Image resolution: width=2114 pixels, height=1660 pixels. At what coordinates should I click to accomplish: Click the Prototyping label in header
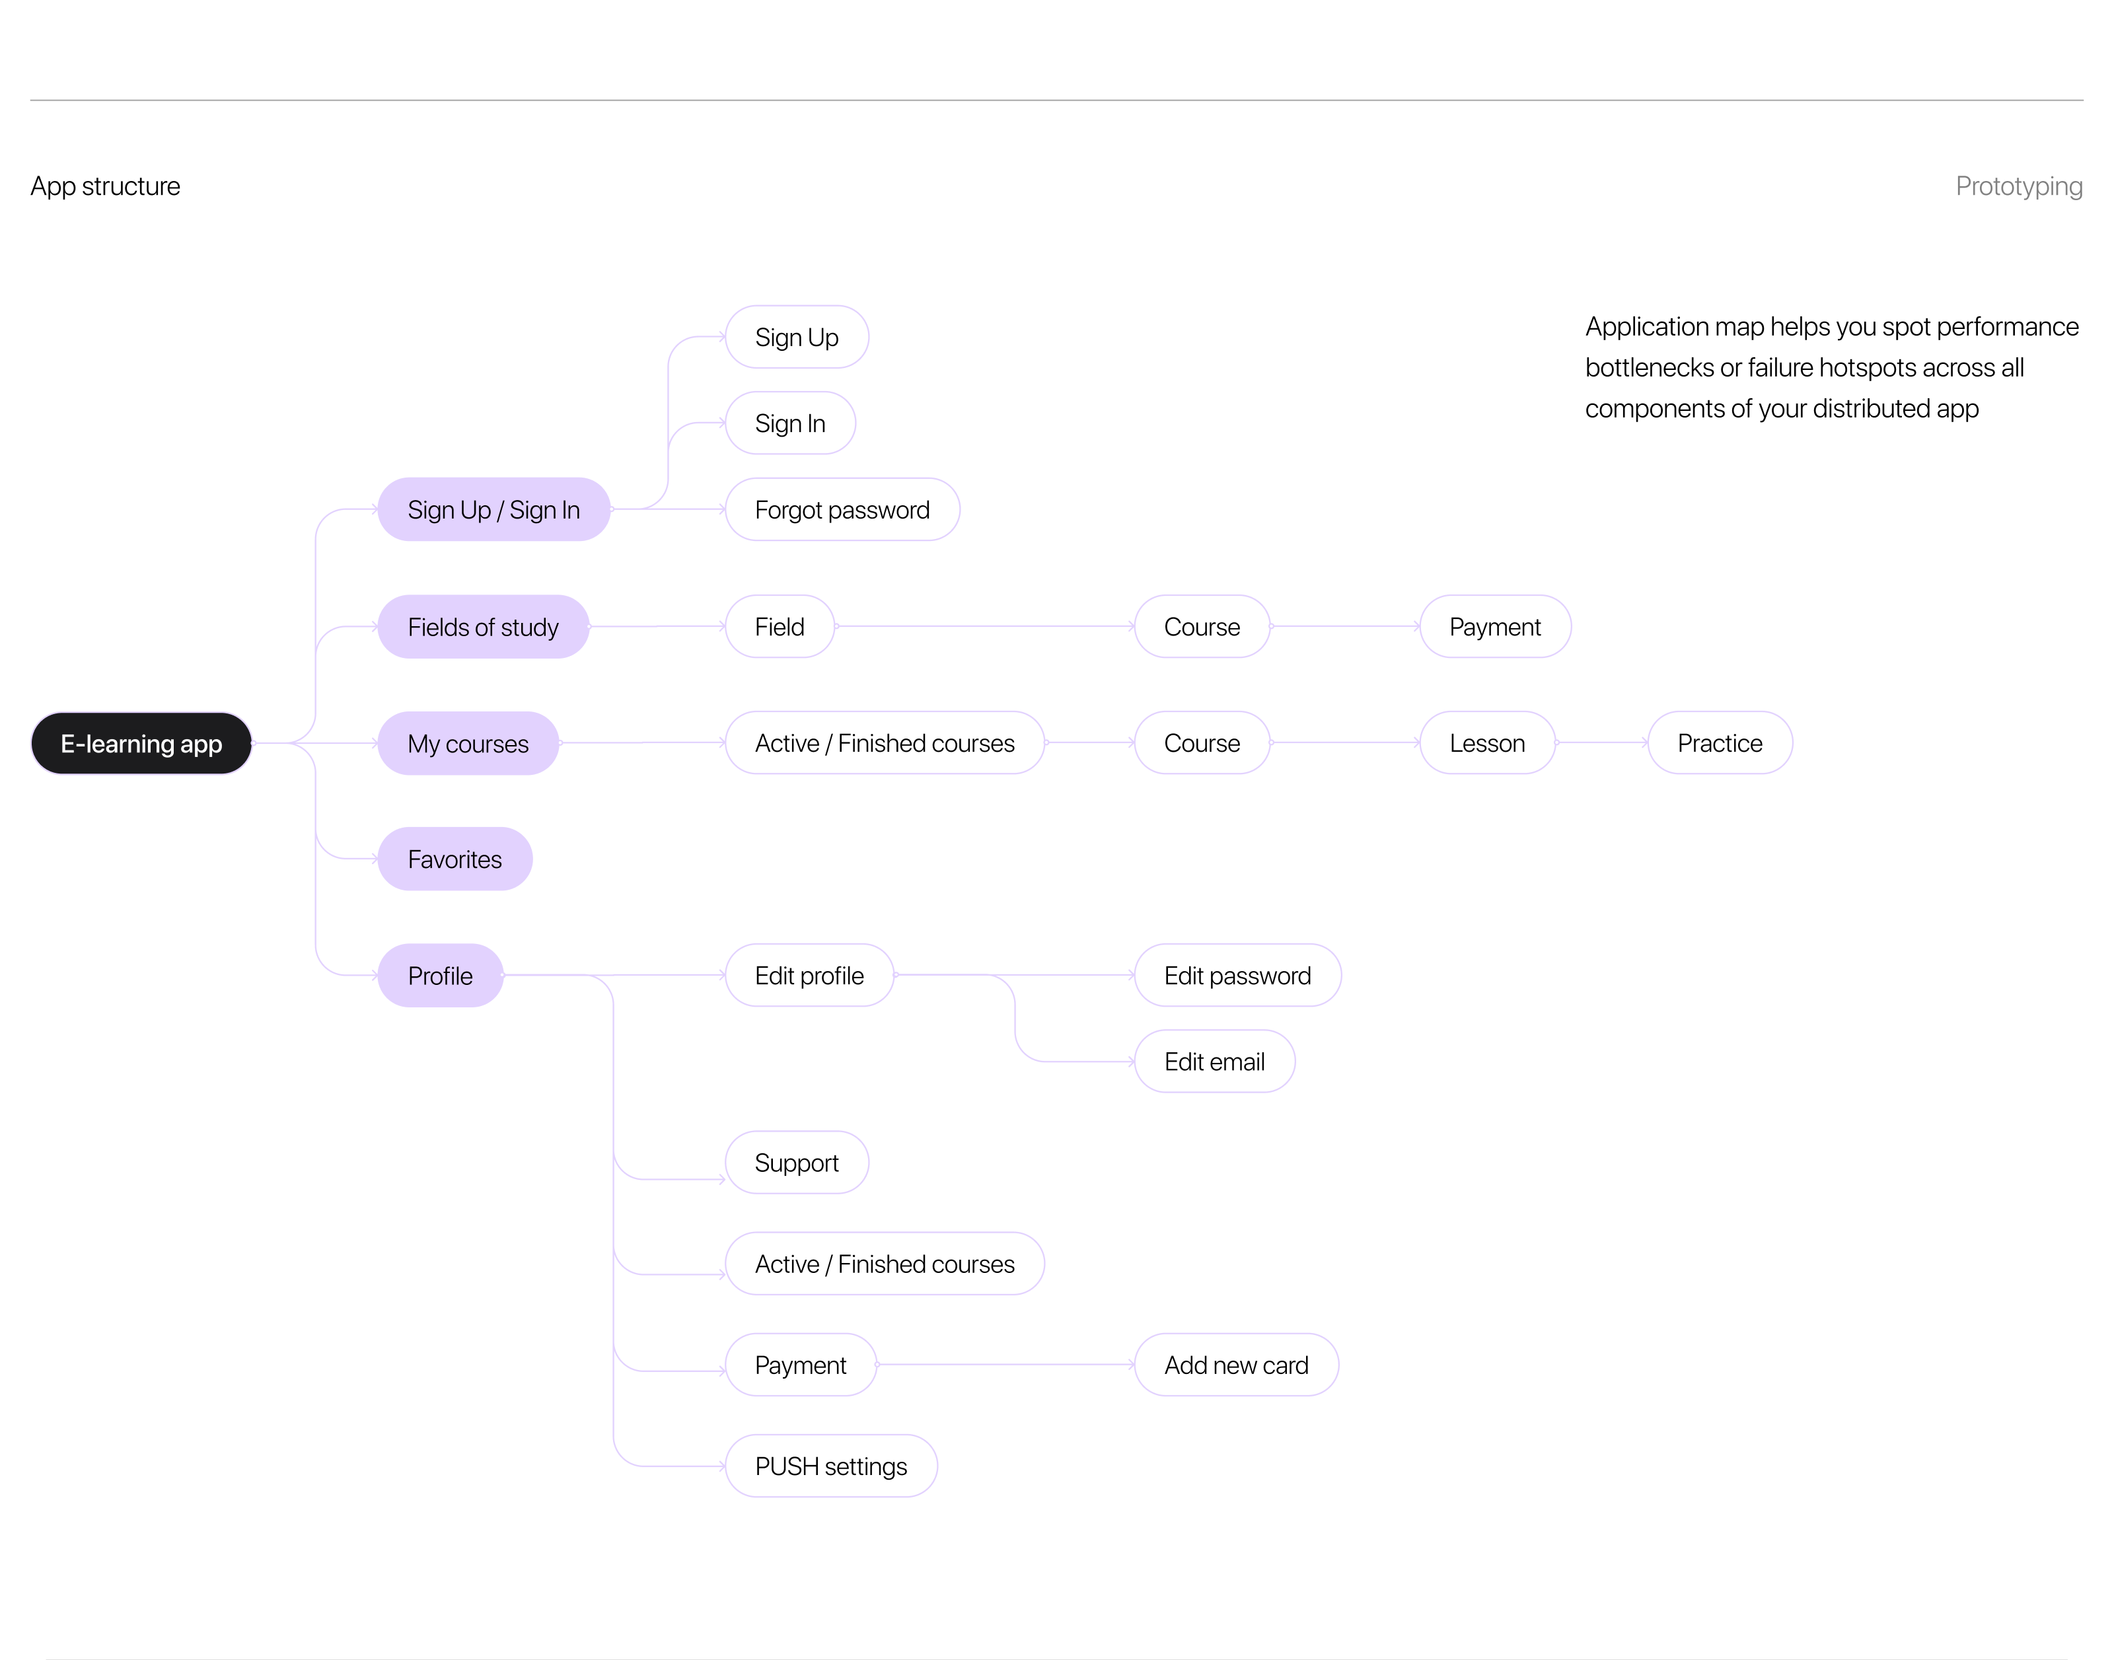click(2018, 186)
